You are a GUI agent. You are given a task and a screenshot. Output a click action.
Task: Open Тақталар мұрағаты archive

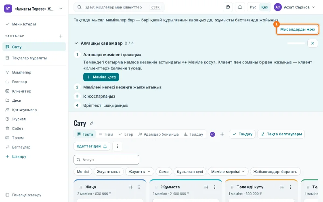(34, 58)
